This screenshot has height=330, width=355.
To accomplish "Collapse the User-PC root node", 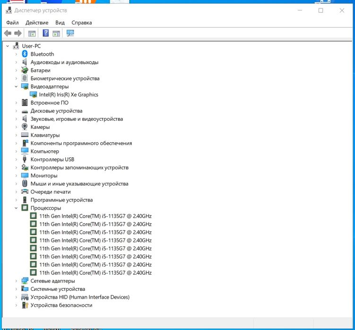I will click(x=8, y=46).
